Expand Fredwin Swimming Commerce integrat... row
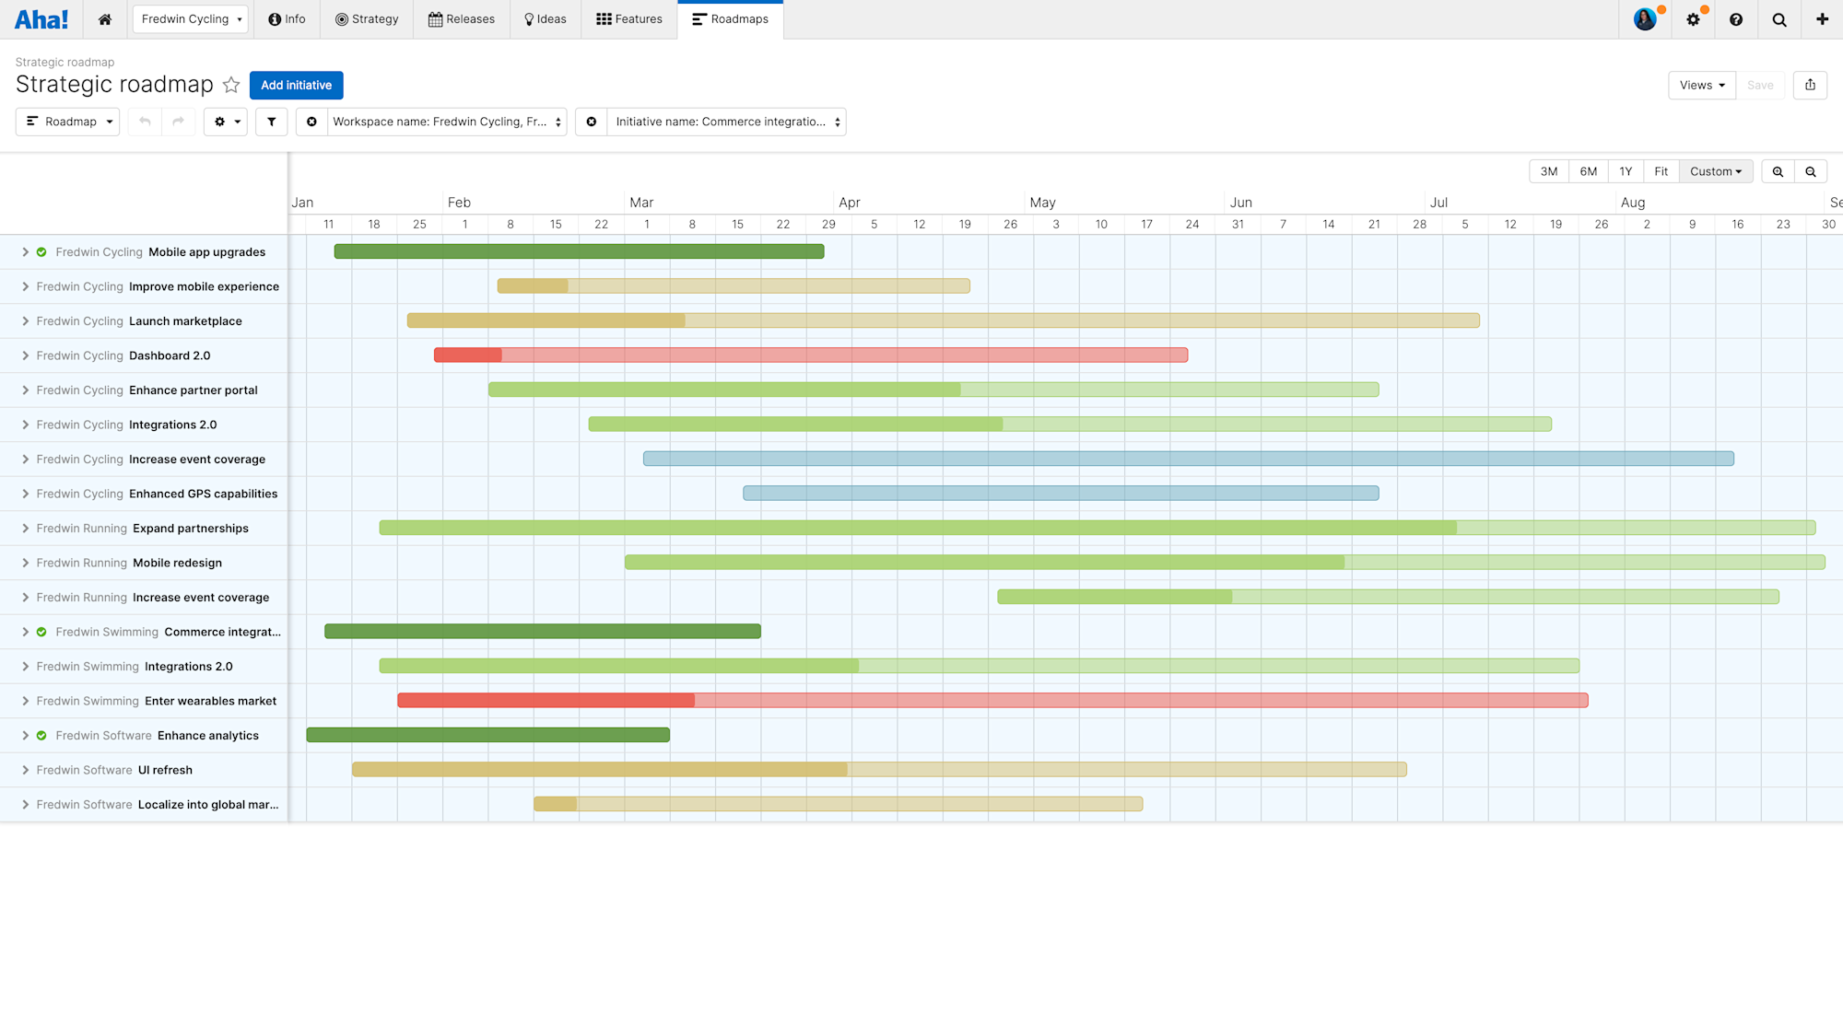 pyautogui.click(x=27, y=631)
